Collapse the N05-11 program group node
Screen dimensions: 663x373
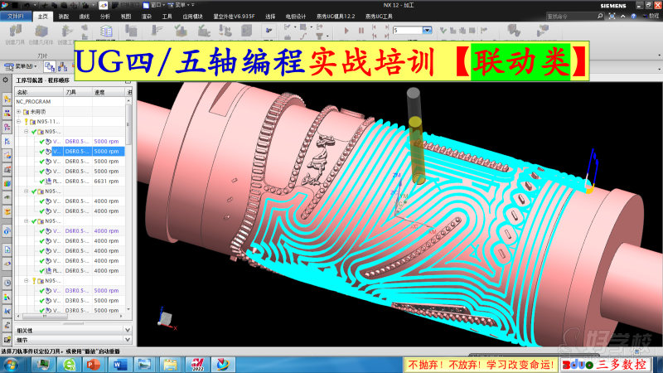pyautogui.click(x=18, y=121)
